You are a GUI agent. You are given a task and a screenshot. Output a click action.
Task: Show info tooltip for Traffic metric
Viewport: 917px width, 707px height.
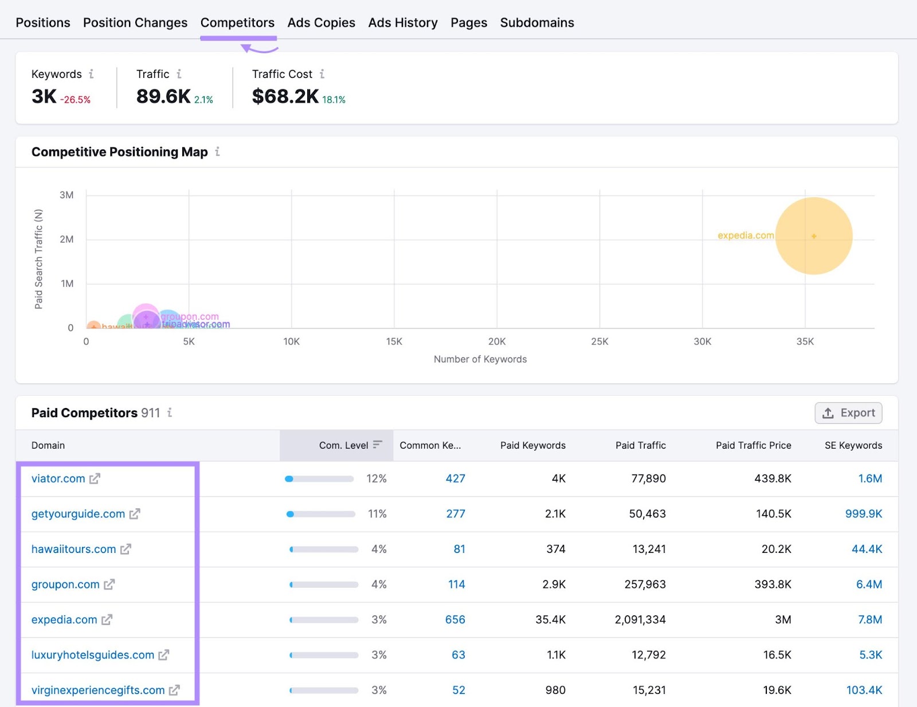(x=179, y=74)
